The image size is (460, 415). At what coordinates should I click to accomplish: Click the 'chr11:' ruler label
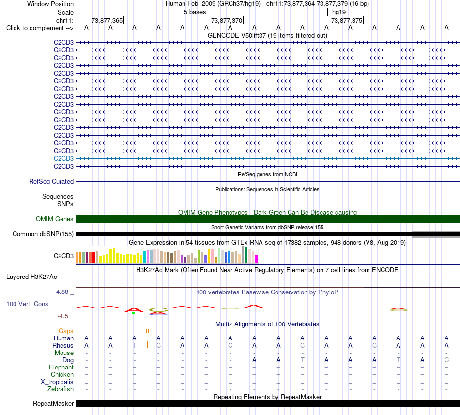coord(64,20)
